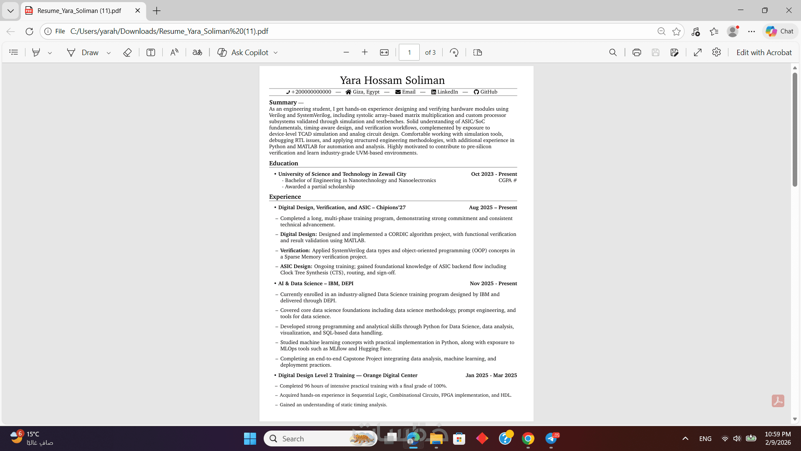Select the Resume_Yara_Soliman (11).pdf tab
Screen dimensions: 801x451
(79, 10)
